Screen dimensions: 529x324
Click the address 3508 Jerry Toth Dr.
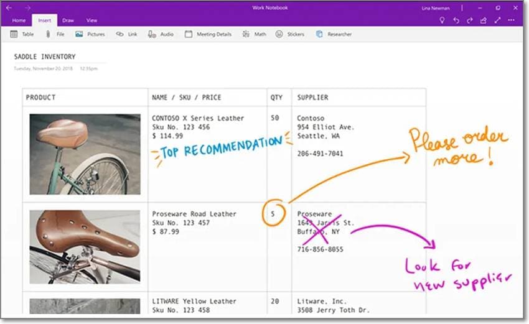click(x=334, y=310)
